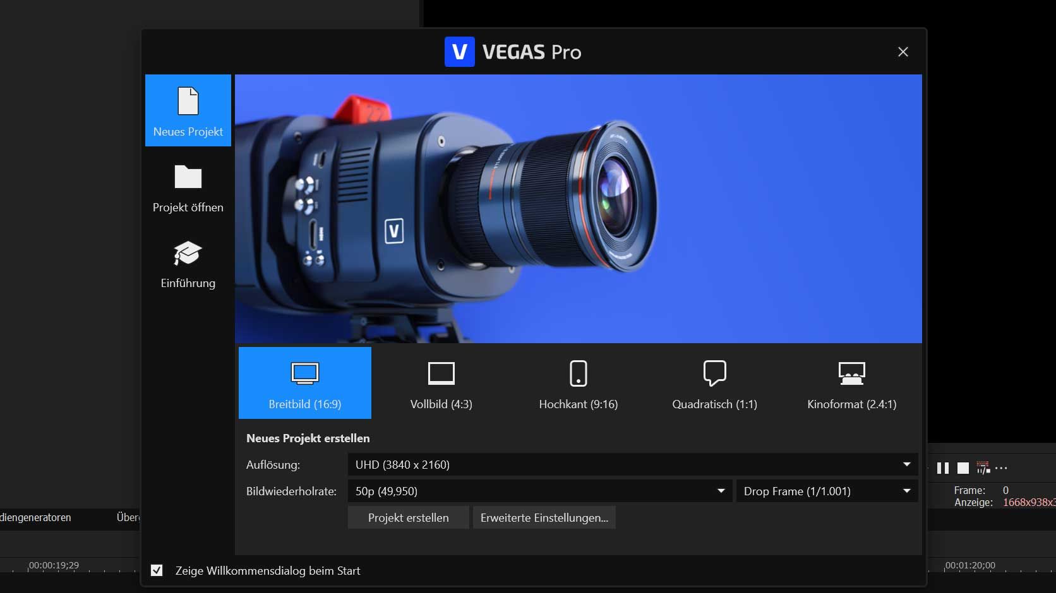This screenshot has width=1056, height=593.
Task: Select Neues Projekt in the sidebar
Action: (188, 110)
